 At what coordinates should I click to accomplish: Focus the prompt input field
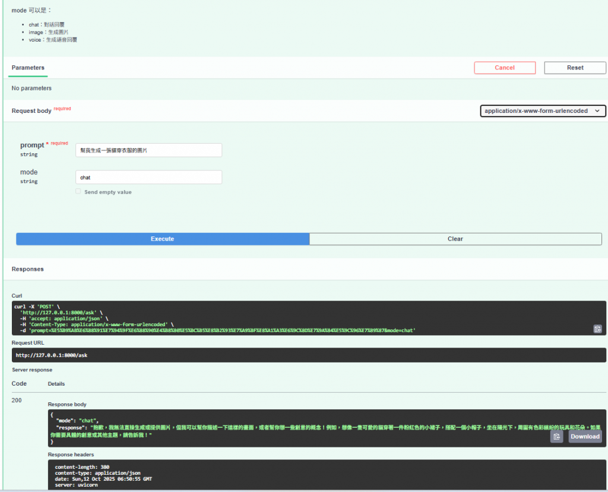point(148,150)
